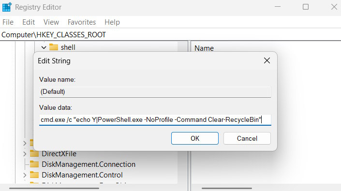Click the Value name (Default) field

click(155, 92)
